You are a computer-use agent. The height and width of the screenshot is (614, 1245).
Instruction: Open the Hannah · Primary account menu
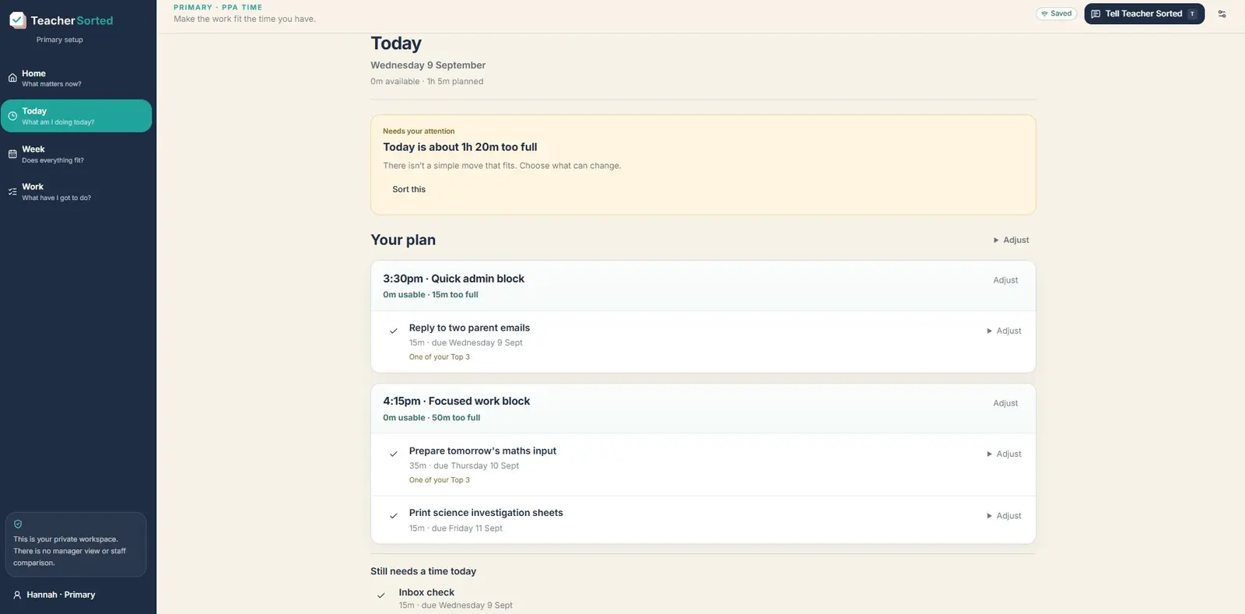point(54,595)
